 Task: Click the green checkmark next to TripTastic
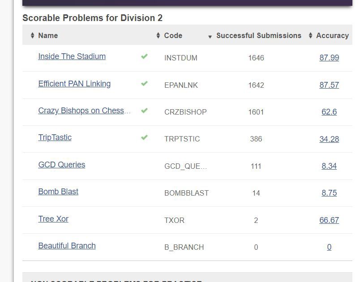click(145, 137)
